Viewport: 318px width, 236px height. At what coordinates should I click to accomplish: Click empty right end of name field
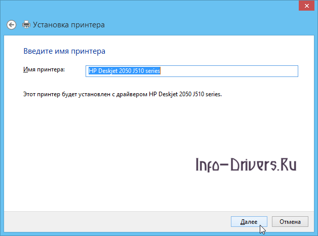pyautogui.click(x=263, y=71)
